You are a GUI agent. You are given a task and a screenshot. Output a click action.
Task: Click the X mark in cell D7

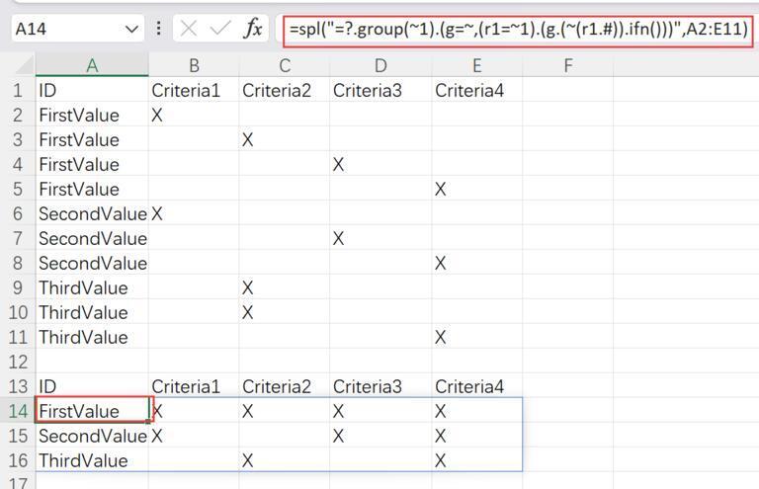pos(338,238)
